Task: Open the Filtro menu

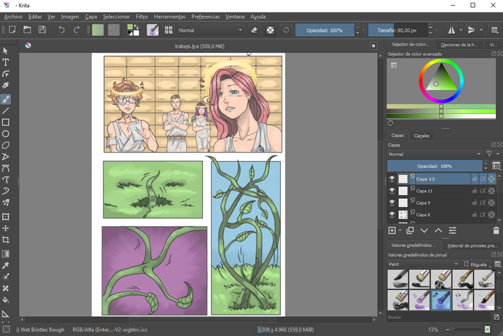Action: pyautogui.click(x=141, y=16)
